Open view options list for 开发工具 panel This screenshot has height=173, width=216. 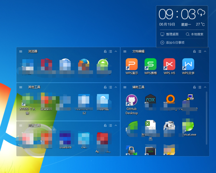coord(110,126)
